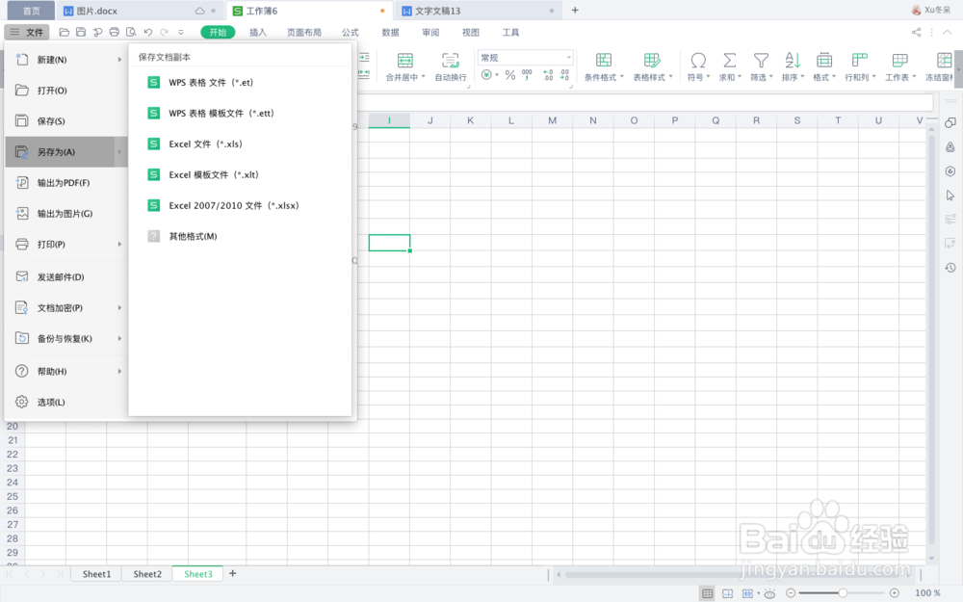The width and height of the screenshot is (963, 602).
Task: Save as Excel 模板文件 (*.xlt)
Action: (x=240, y=174)
